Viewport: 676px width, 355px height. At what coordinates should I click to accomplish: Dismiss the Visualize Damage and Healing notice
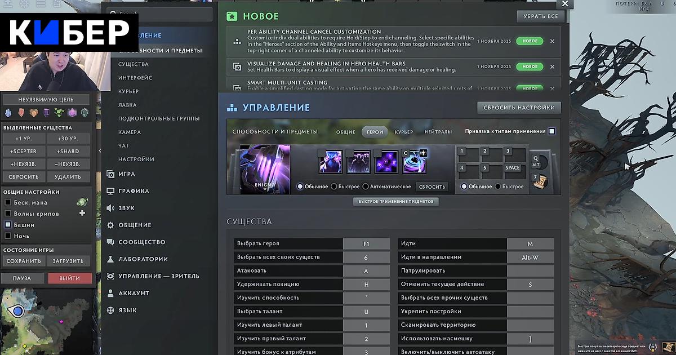(552, 66)
